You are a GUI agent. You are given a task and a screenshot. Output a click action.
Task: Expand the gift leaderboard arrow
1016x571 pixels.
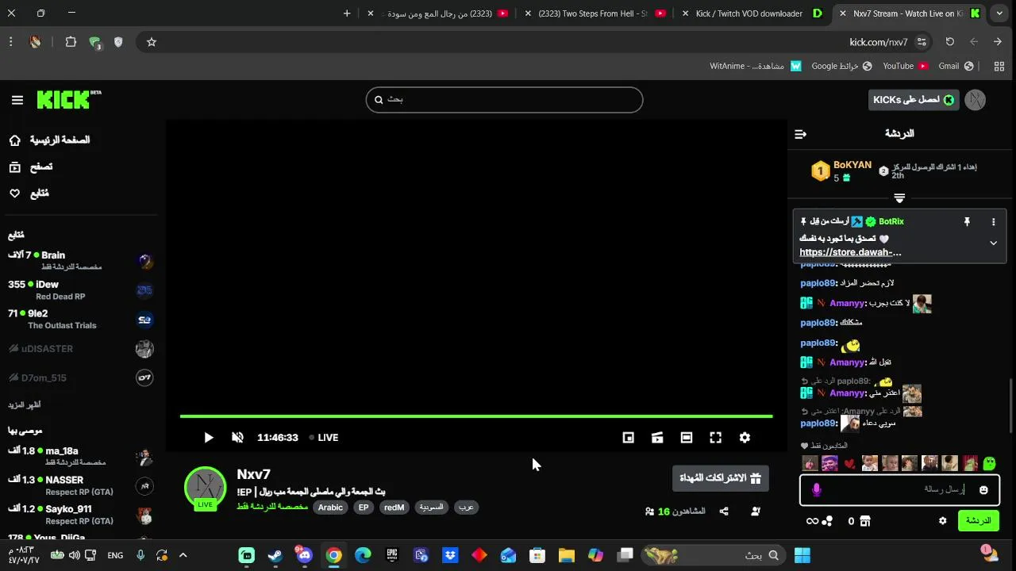[899, 197]
